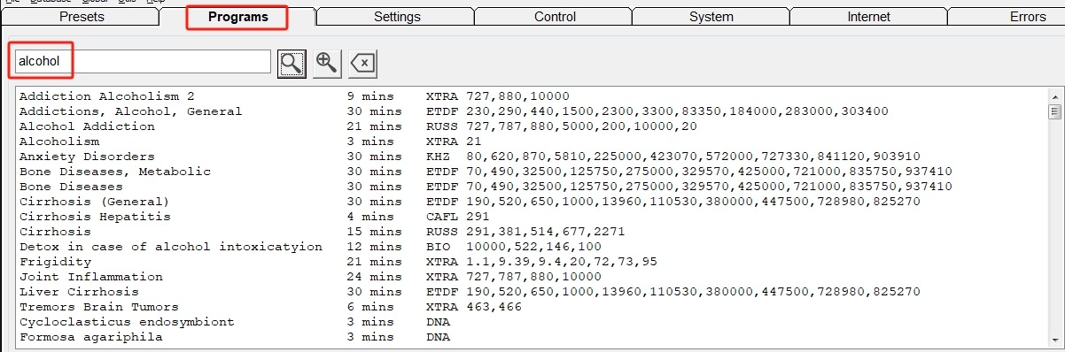Switch to the Presets tab
1065x352 pixels.
[x=82, y=17]
